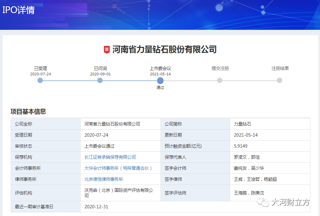Select the 注册结果 timeline node
320x216 pixels.
[280, 80]
